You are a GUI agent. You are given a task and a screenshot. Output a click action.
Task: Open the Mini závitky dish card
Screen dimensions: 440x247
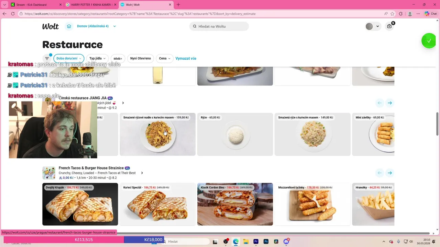pos(373,134)
